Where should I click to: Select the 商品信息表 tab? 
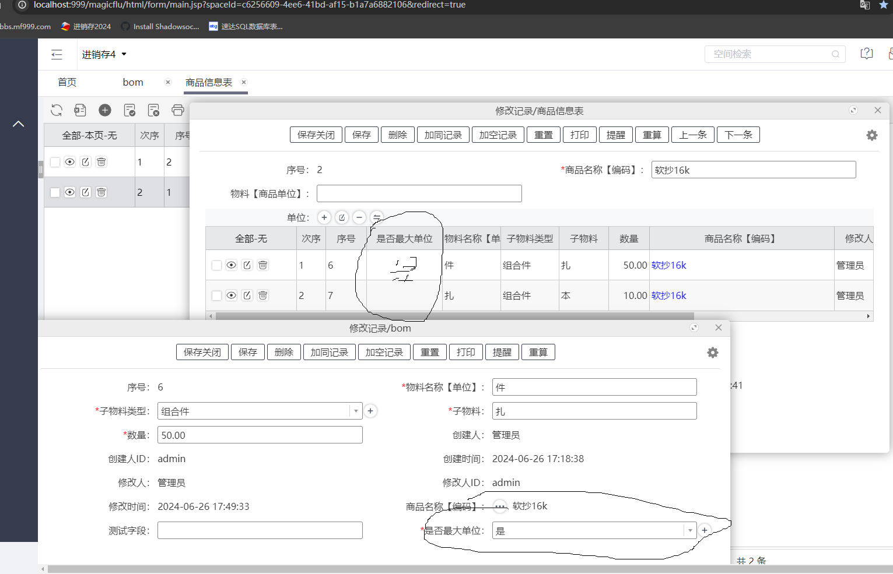[209, 82]
